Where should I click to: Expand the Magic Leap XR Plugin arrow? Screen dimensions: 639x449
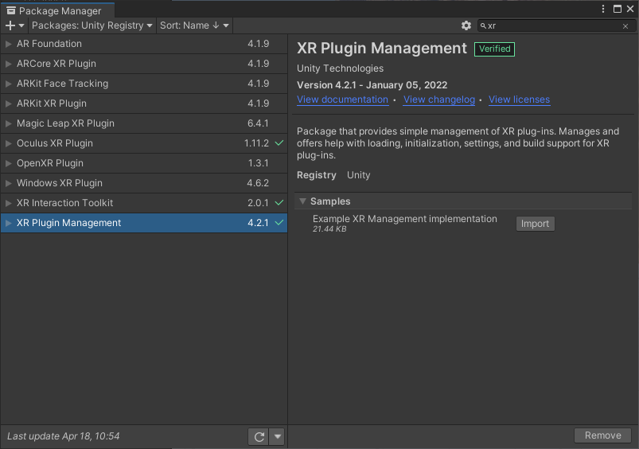coord(8,123)
